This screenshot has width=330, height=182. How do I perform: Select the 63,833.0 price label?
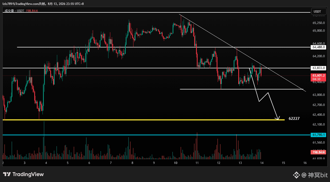pos(319,68)
